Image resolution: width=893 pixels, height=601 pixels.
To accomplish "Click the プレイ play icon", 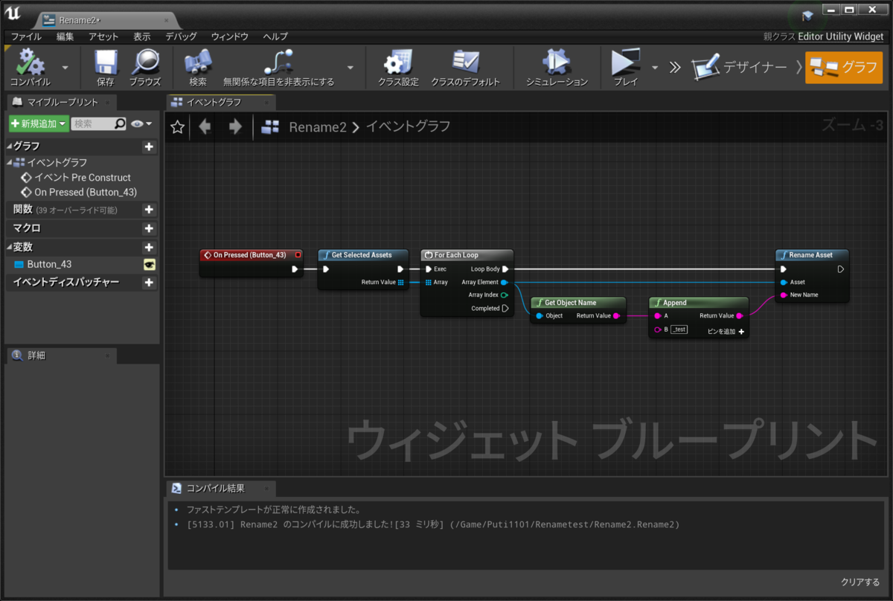I will tap(625, 67).
